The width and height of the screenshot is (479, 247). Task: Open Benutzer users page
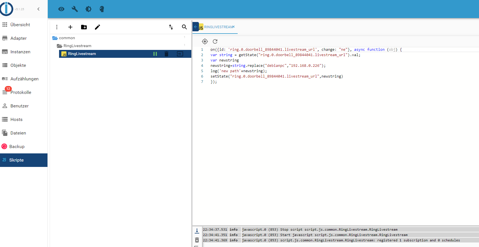pyautogui.click(x=24, y=106)
